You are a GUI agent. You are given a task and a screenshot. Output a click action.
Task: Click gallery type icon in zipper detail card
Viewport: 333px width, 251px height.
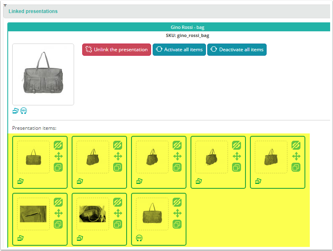[20, 238]
